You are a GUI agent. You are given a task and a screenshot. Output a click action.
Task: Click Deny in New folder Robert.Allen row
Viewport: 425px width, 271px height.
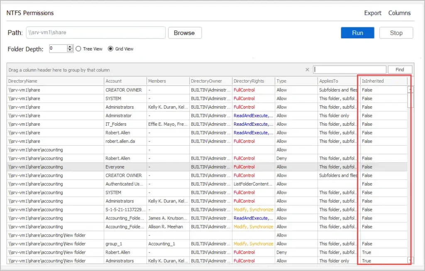[296, 252]
